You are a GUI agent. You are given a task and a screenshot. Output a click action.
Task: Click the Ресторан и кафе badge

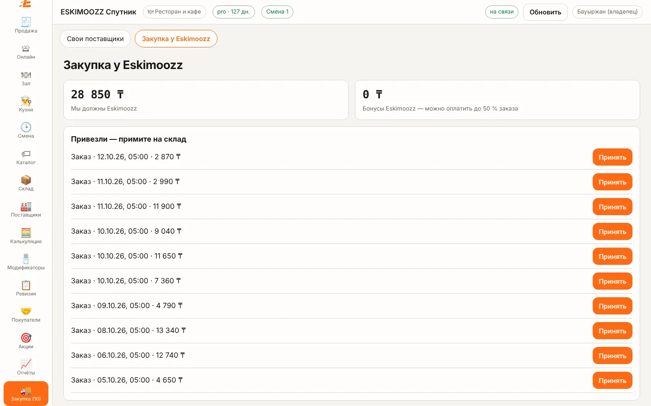[x=175, y=12]
